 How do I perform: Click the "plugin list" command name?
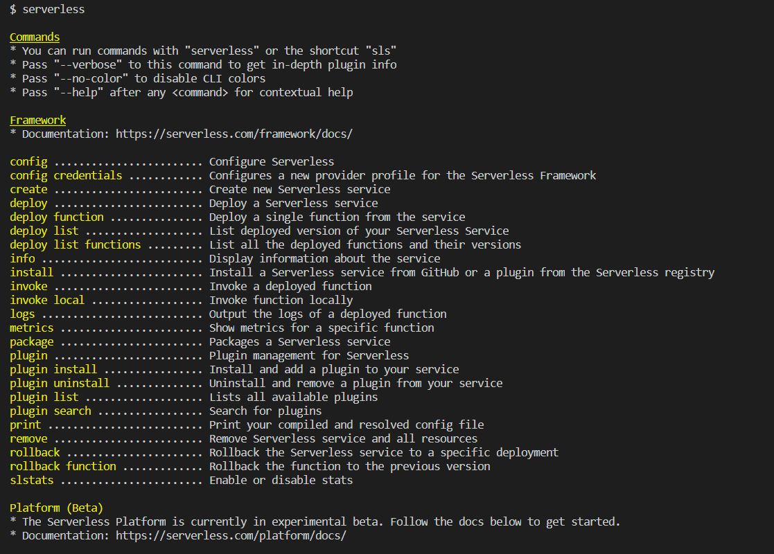(44, 396)
